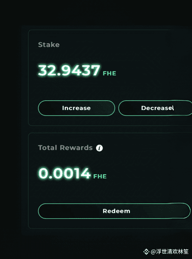The image size is (192, 259).
Task: Click the Binance logo in the watermark
Action: [146, 252]
